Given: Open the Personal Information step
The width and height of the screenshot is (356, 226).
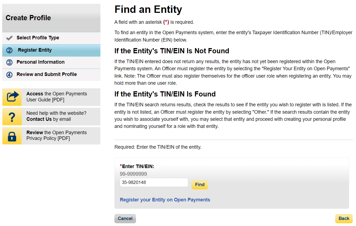Looking at the screenshot, I should pyautogui.click(x=40, y=62).
